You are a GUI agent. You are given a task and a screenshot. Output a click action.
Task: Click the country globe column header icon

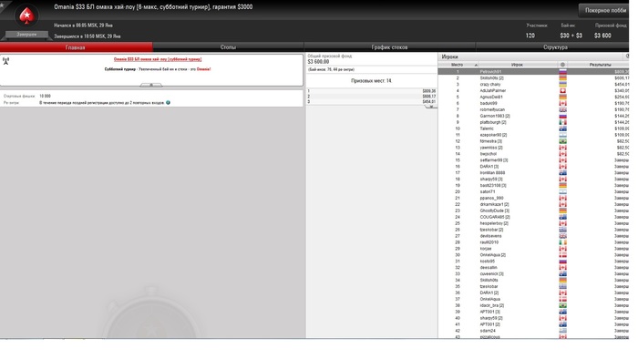tap(562, 65)
